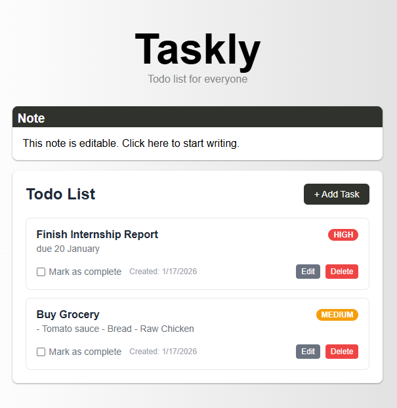Screen dimensions: 397x408
Task: Click the red HIGH priority badge
Action: (343, 235)
